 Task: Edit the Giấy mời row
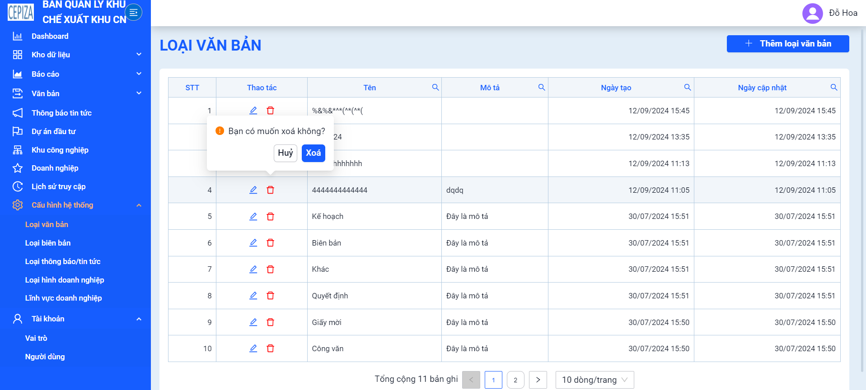click(x=253, y=322)
